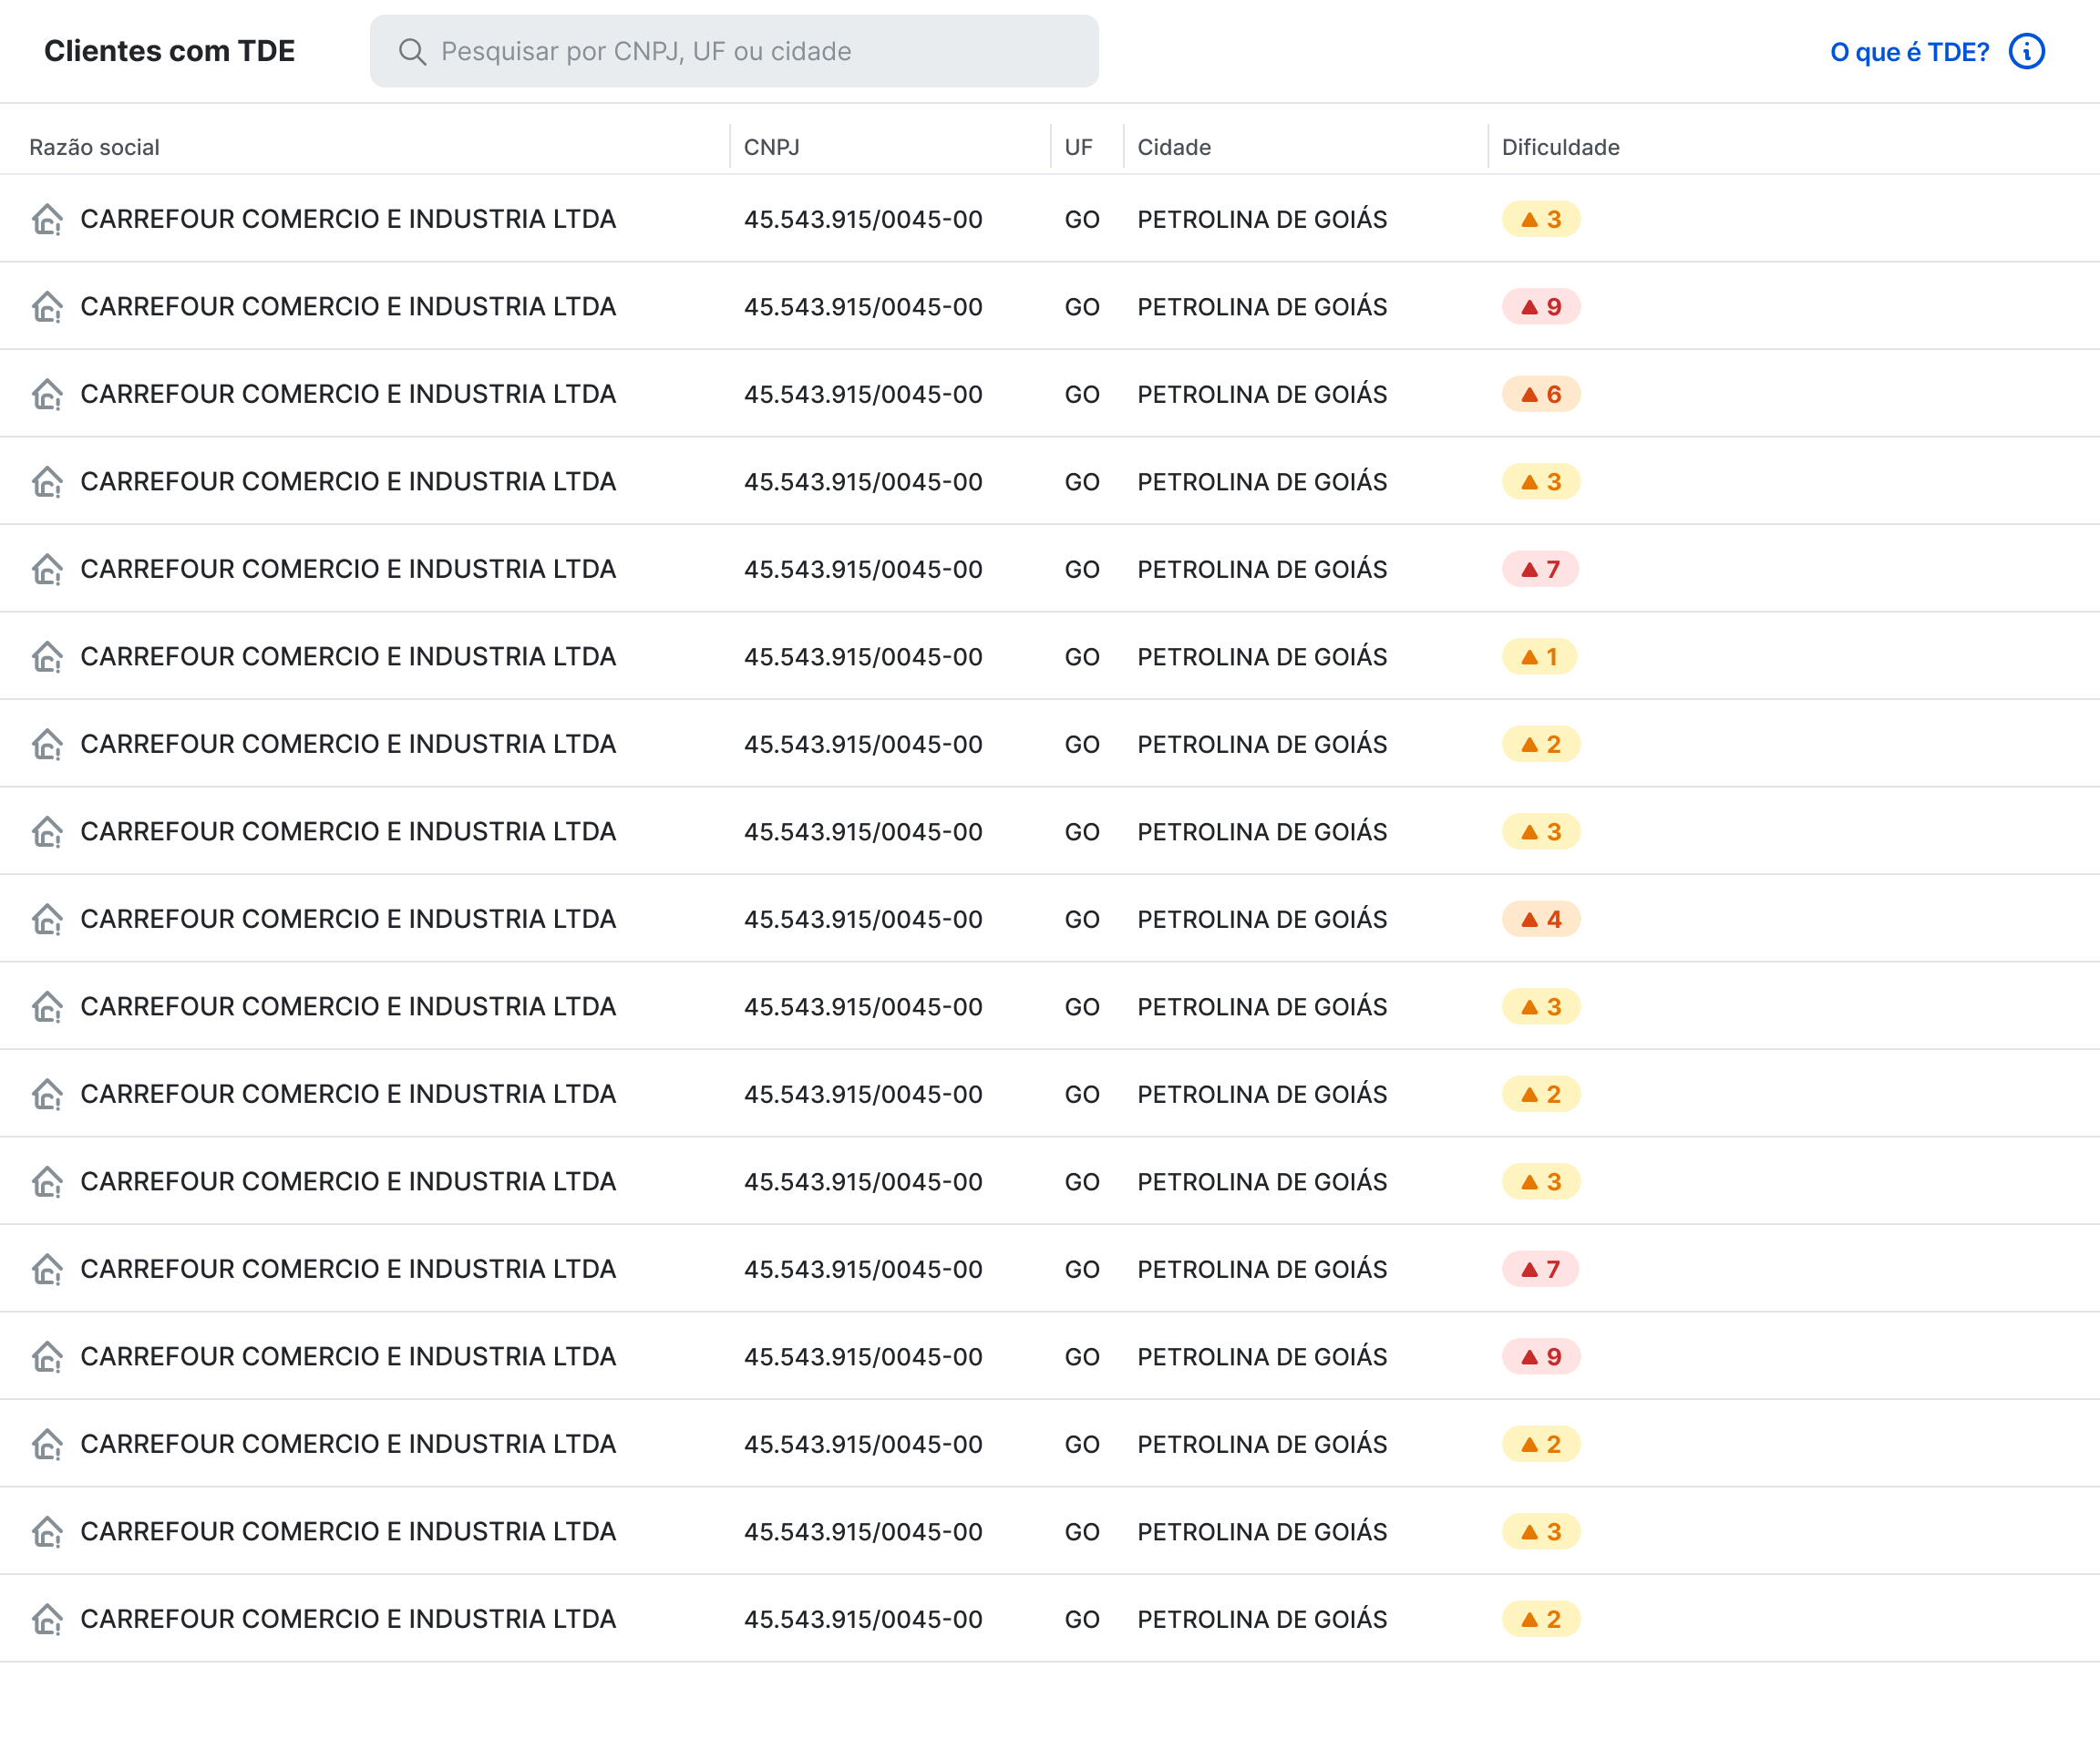This screenshot has width=2100, height=1750.
Task: Click the difficulty 3 badge in the first row
Action: 1541,219
